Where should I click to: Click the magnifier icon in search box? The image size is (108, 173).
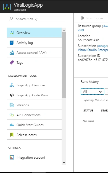tap(11, 19)
